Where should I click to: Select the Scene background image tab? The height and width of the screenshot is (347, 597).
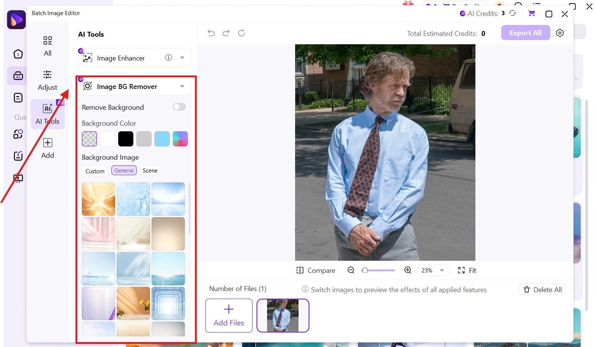click(x=150, y=171)
